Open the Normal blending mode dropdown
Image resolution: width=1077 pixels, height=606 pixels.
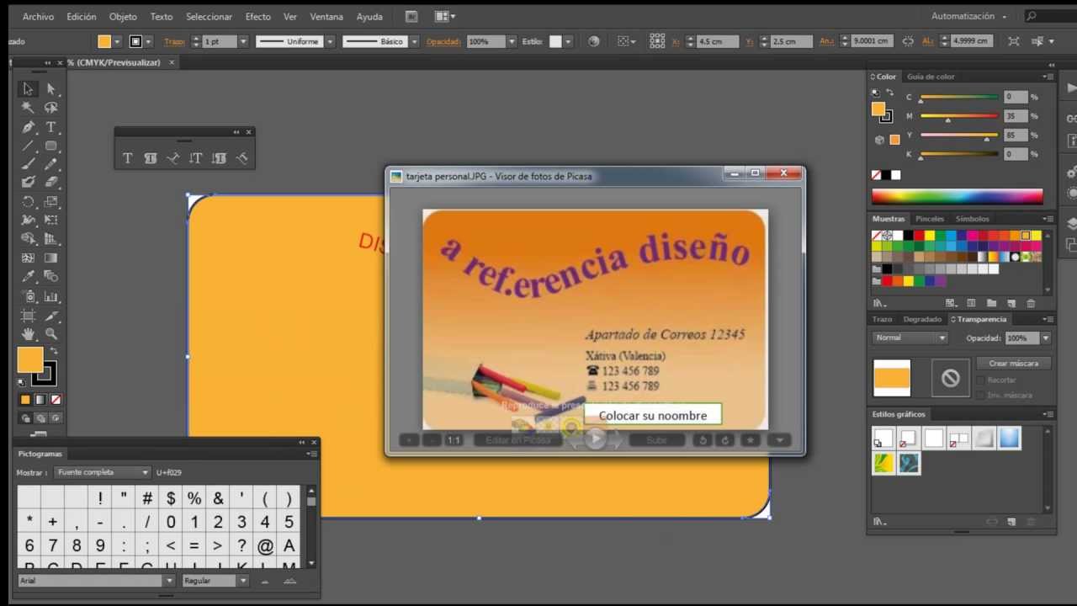910,338
